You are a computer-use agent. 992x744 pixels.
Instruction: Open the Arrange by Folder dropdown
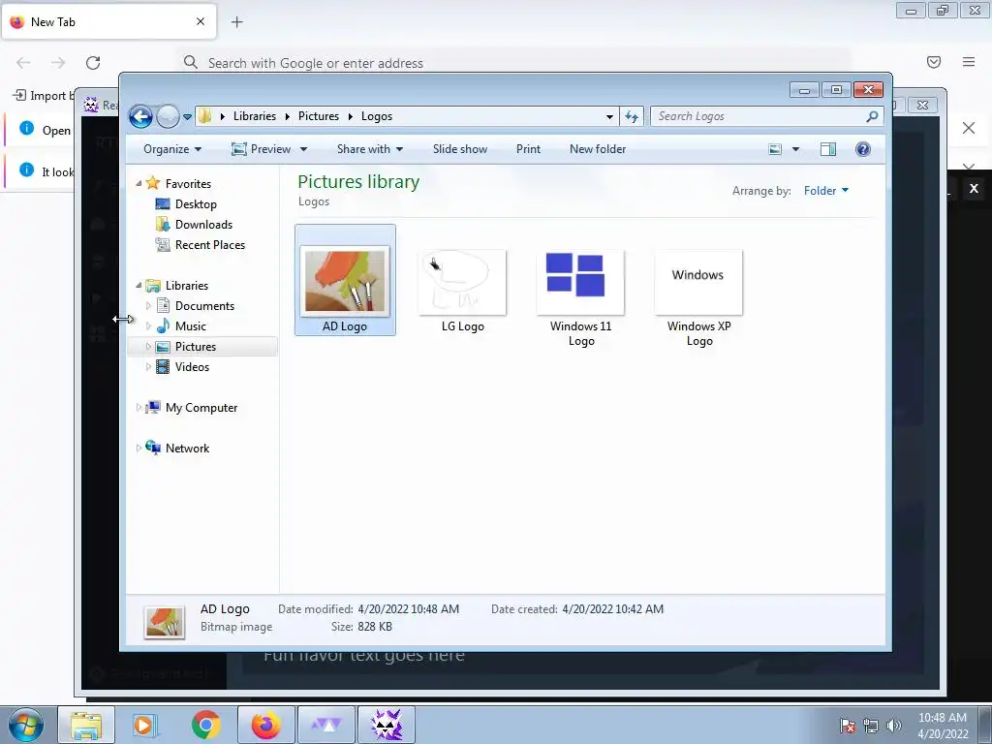(826, 191)
